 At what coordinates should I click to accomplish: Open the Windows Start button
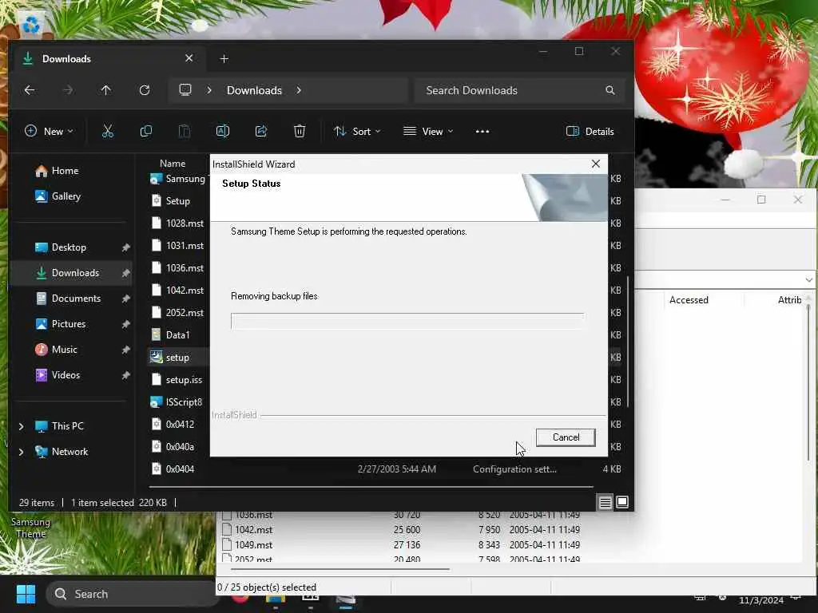(26, 594)
